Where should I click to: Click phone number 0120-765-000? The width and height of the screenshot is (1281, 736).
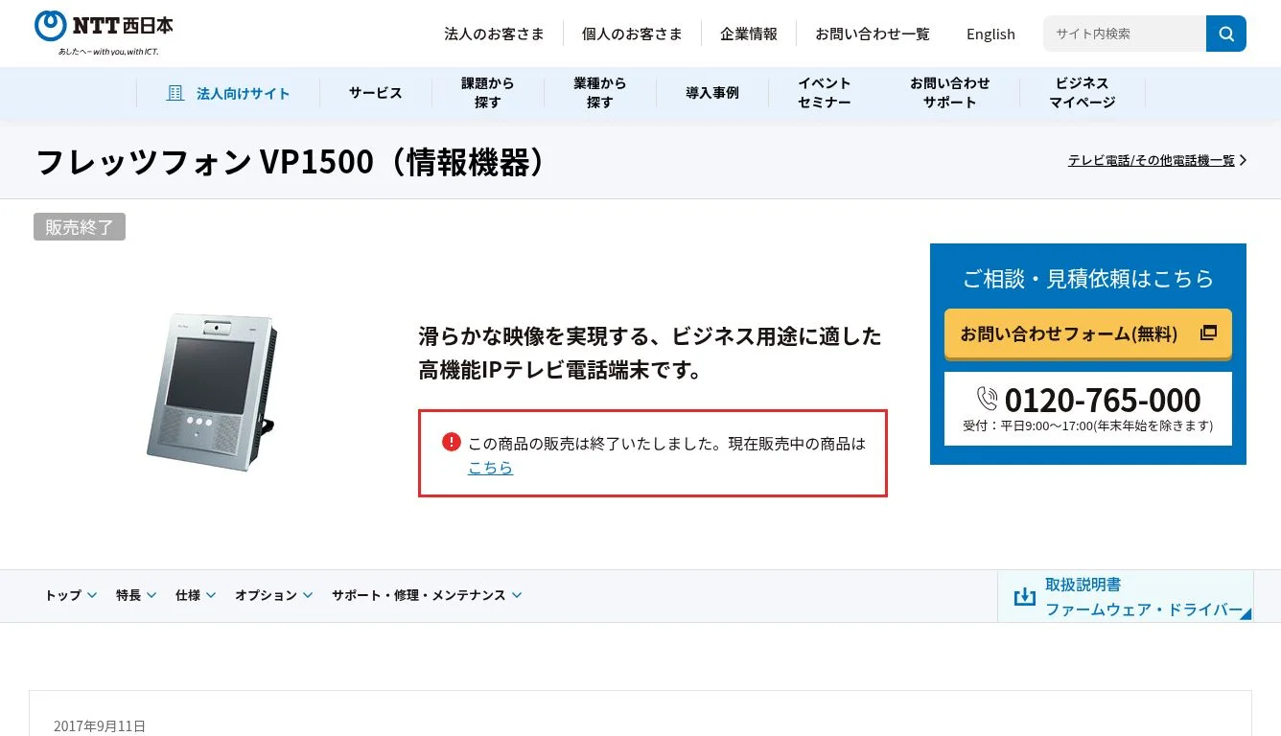click(x=1103, y=400)
